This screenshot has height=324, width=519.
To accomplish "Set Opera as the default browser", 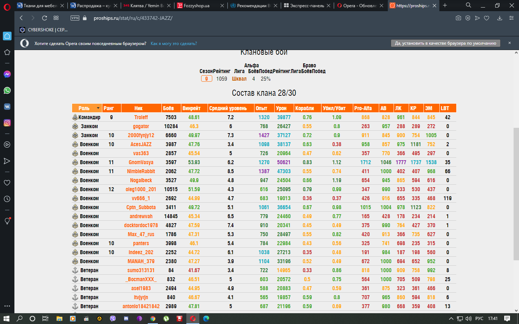I will [445, 43].
